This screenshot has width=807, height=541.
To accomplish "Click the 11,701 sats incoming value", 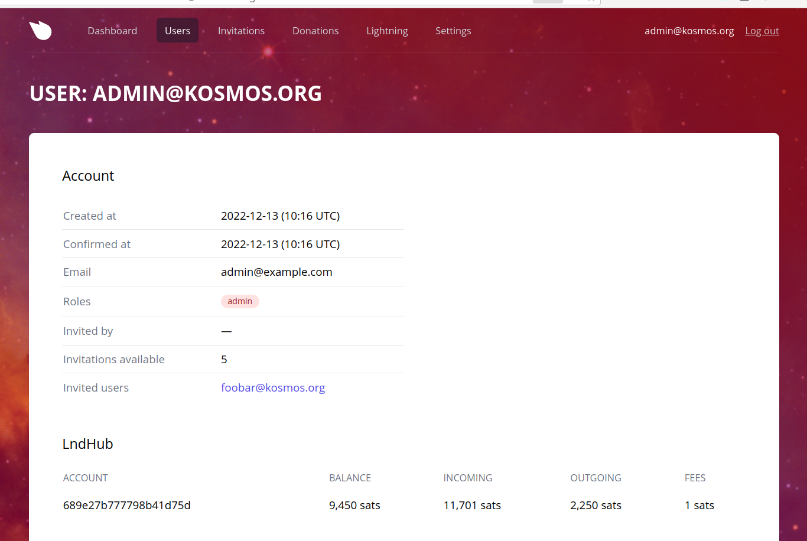I will (472, 505).
